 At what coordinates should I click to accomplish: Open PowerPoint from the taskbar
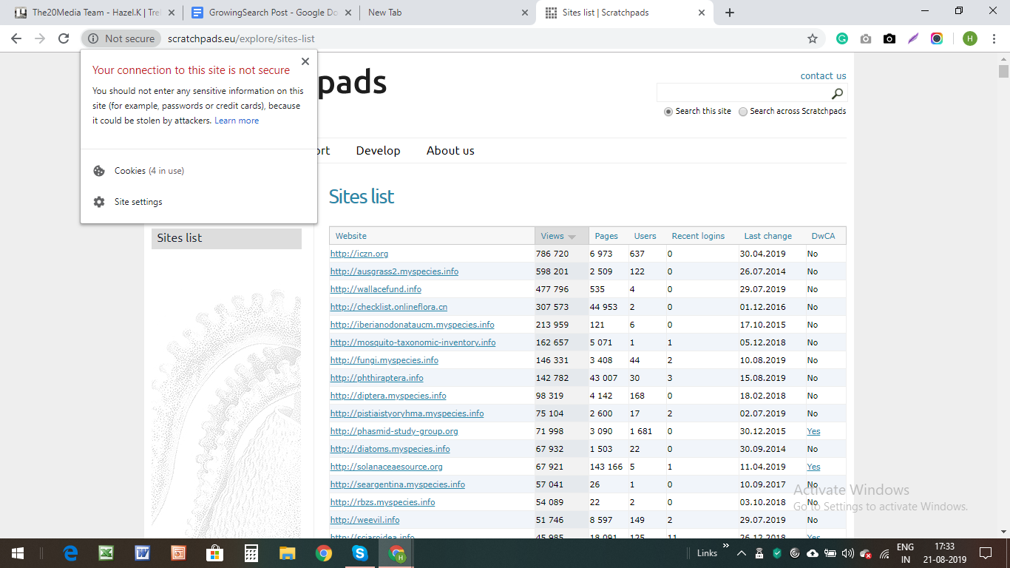(178, 553)
